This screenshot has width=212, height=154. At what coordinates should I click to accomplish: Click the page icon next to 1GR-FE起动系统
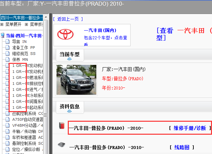point(7,107)
